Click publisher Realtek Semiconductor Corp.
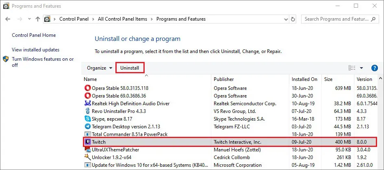This screenshot has width=384, height=170. 245,104
